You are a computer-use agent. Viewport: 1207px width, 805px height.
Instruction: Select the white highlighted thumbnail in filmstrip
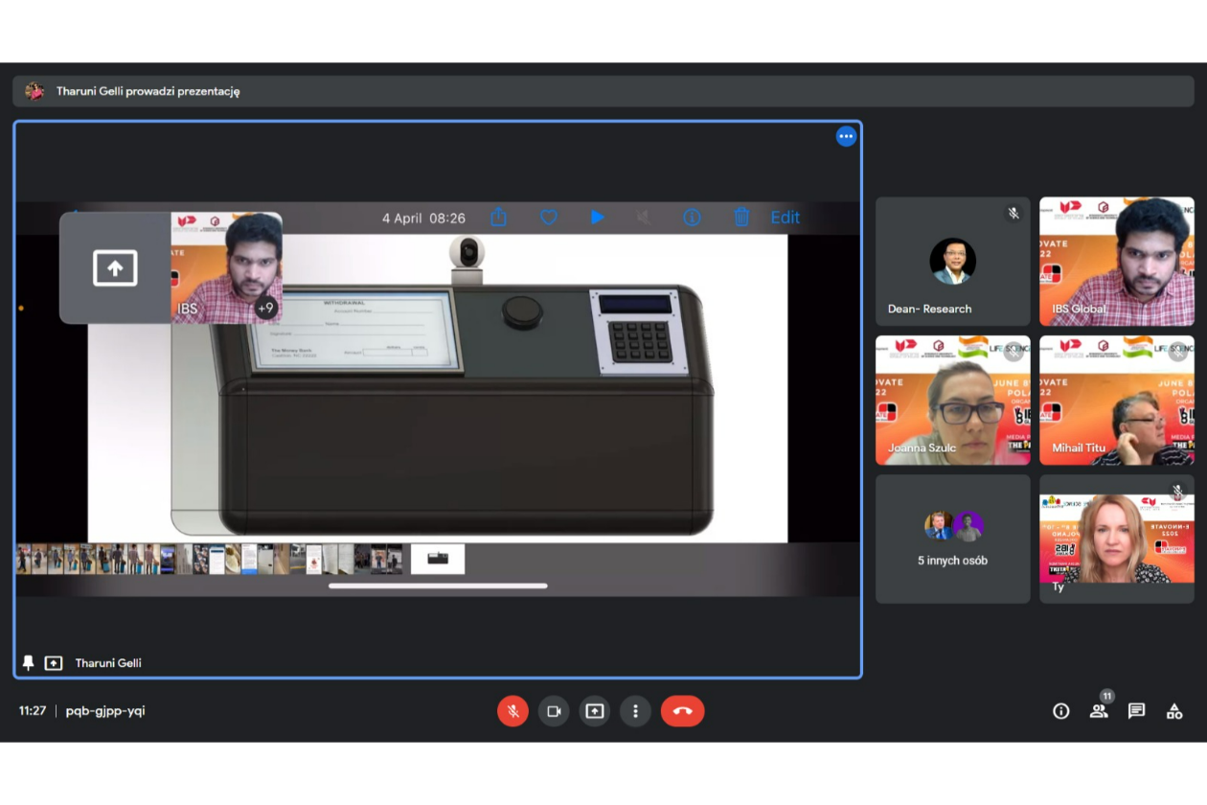coord(438,559)
